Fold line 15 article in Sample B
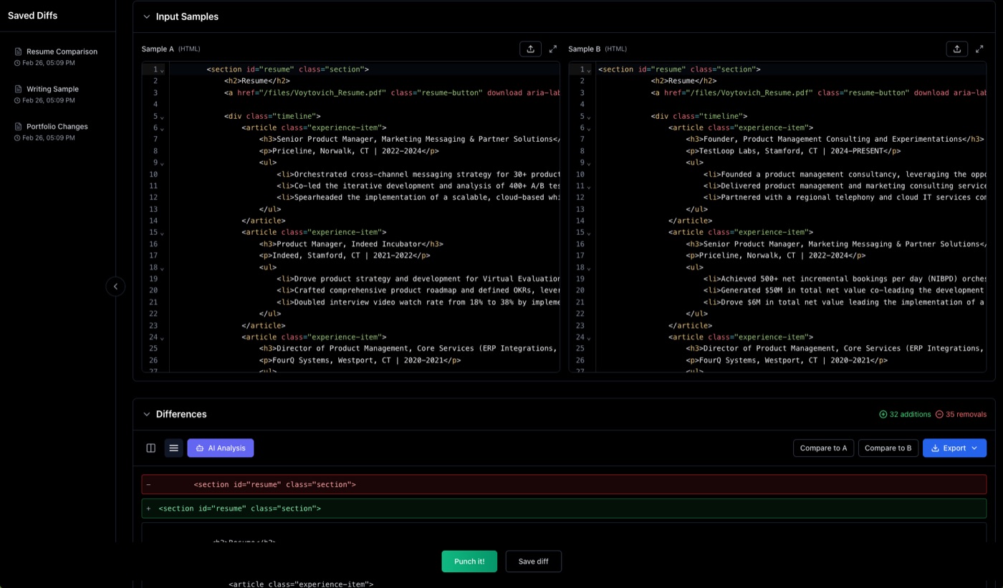This screenshot has width=1003, height=588. (589, 233)
